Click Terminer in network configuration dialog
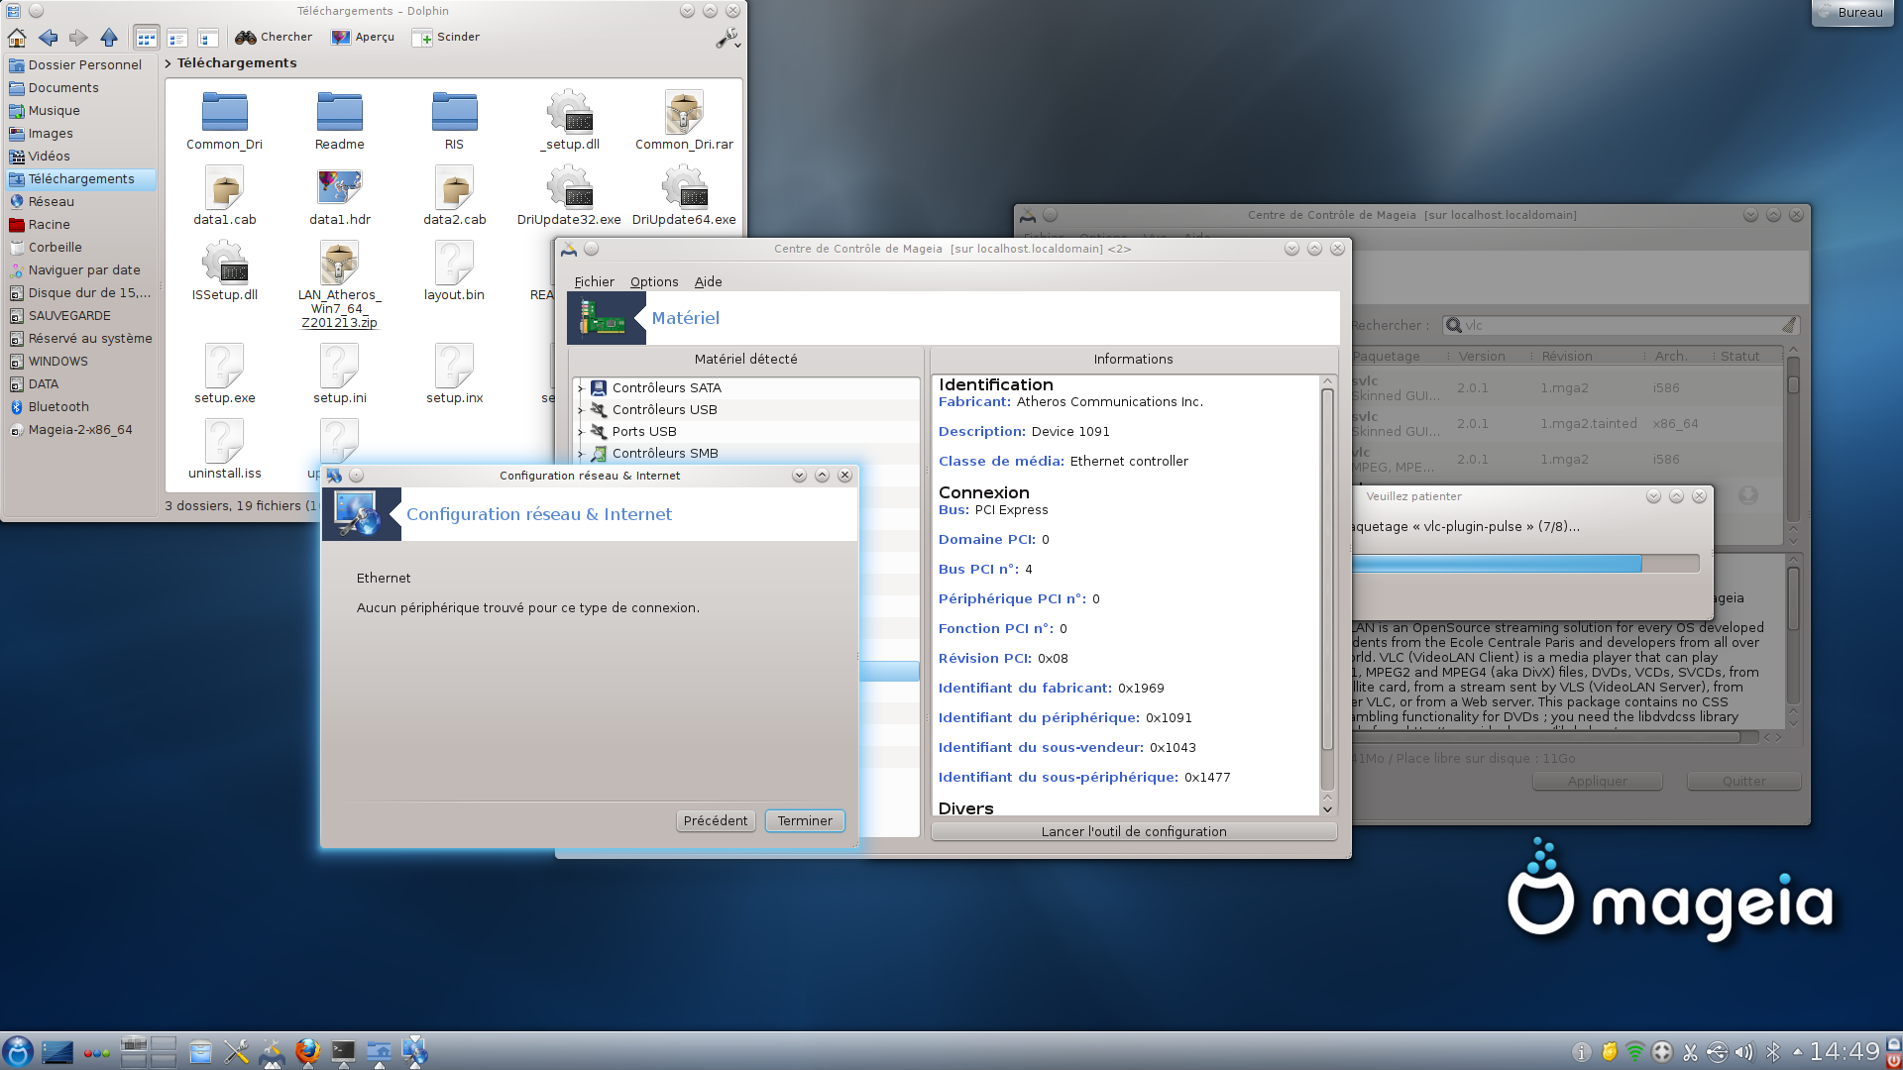This screenshot has width=1903, height=1070. coord(805,821)
